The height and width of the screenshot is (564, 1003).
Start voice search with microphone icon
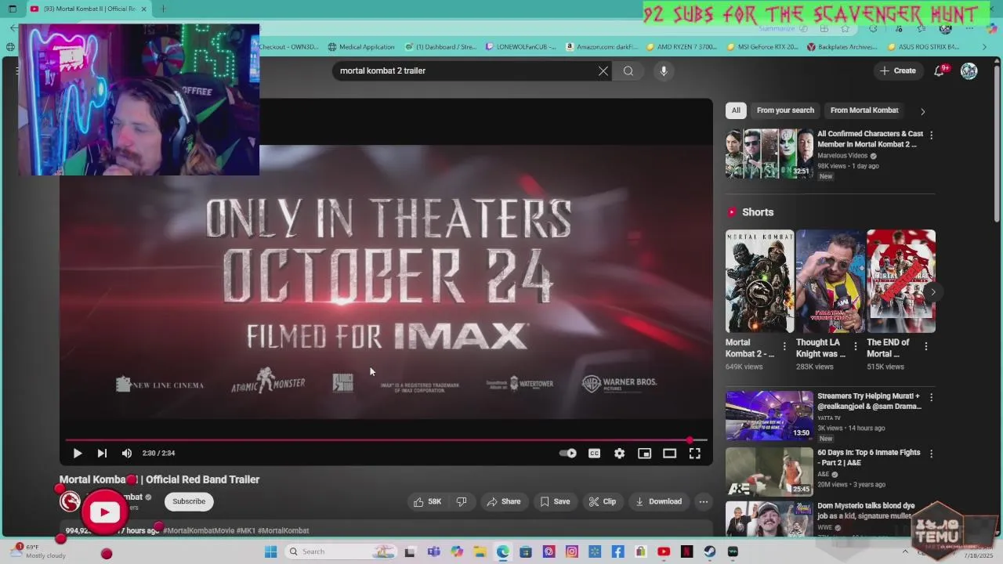point(664,70)
